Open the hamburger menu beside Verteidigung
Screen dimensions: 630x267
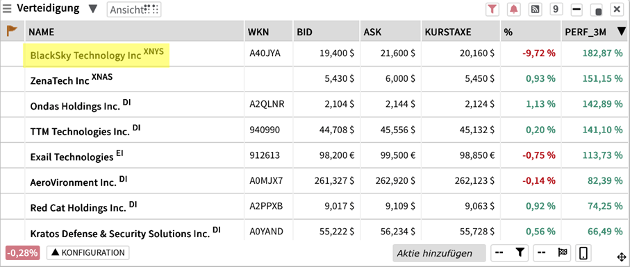[7, 9]
